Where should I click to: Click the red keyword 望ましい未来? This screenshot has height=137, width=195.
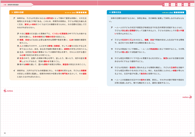coord(30,25)
